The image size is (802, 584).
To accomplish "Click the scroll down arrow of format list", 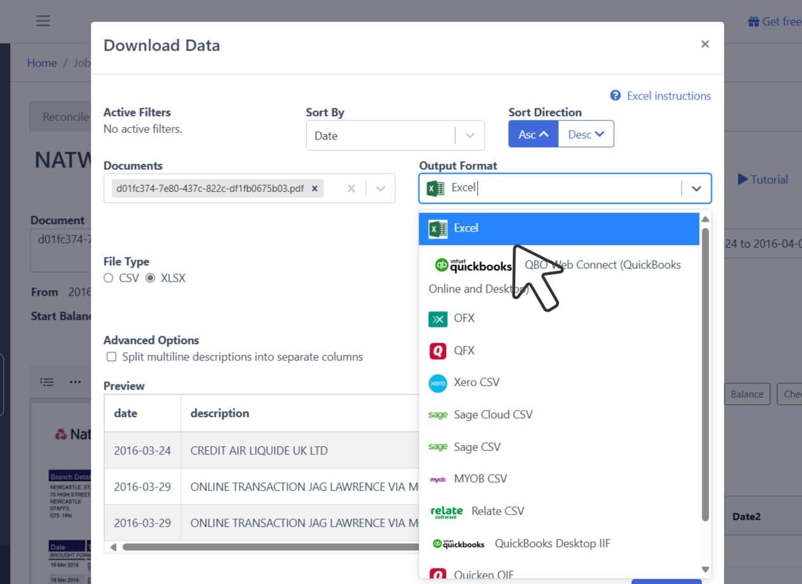I will [x=705, y=569].
